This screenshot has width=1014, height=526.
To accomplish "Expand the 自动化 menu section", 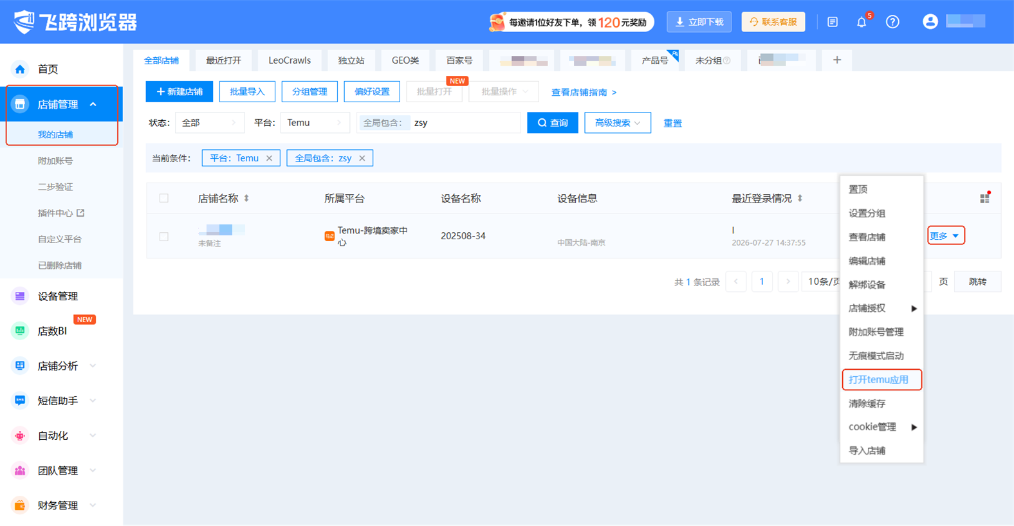I will pos(93,435).
